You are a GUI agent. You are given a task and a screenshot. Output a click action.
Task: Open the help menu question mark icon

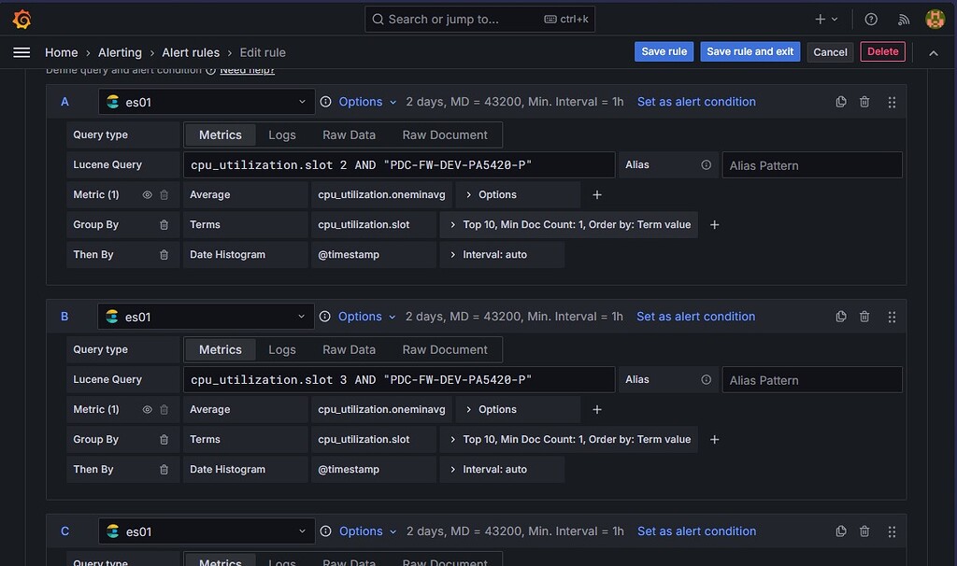(x=870, y=18)
